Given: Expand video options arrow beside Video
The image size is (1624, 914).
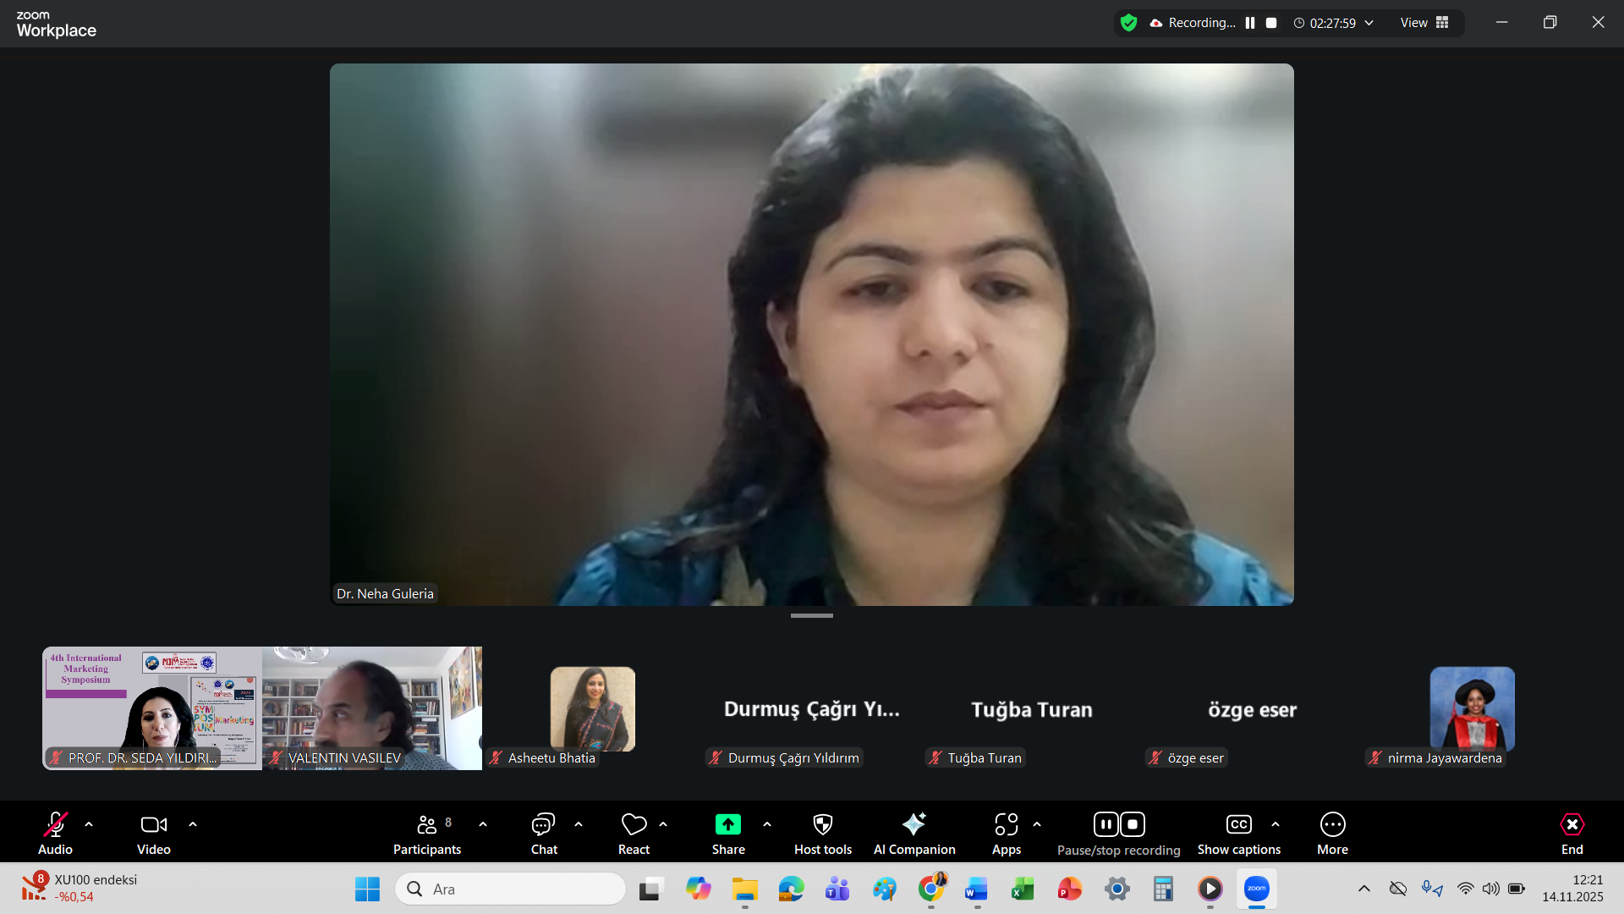Looking at the screenshot, I should coord(193,824).
